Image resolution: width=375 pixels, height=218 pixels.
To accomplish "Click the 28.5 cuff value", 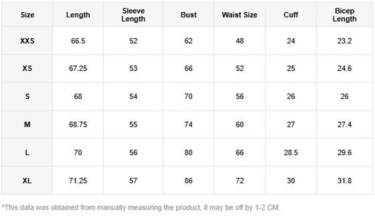I will point(291,152).
